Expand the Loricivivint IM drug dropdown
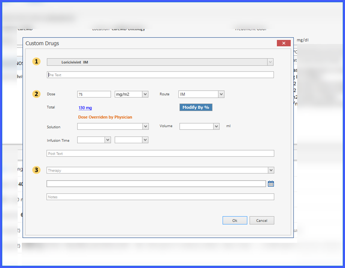The width and height of the screenshot is (345, 268). tap(270, 62)
